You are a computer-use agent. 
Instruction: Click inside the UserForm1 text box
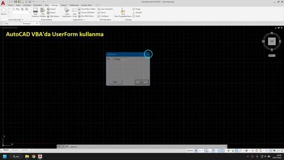tap(120, 59)
